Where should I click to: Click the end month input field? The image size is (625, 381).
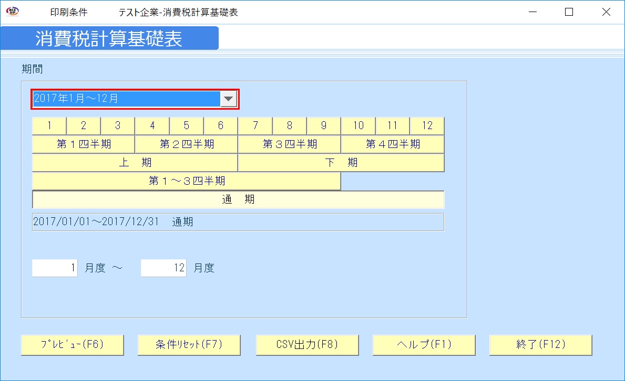click(x=162, y=268)
